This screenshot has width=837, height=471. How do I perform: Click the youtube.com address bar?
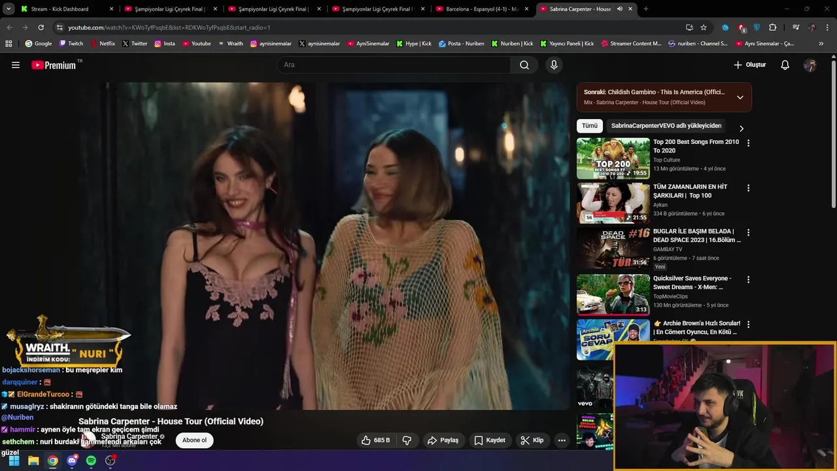click(x=366, y=27)
